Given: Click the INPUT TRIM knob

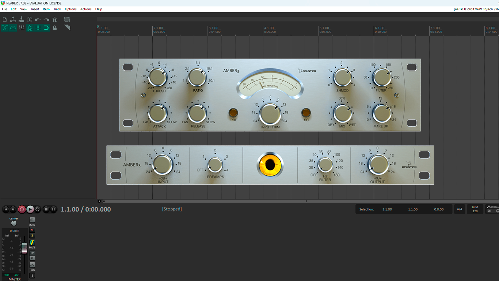Looking at the screenshot, I should [270, 114].
